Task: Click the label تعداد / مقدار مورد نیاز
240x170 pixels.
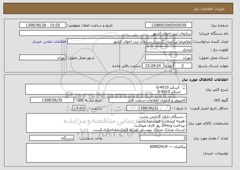Action: point(211,138)
